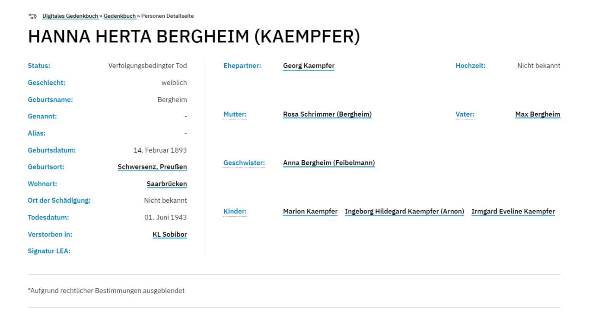Open the residence link Saarbrücken
The width and height of the screenshot is (605, 312).
[x=167, y=184]
